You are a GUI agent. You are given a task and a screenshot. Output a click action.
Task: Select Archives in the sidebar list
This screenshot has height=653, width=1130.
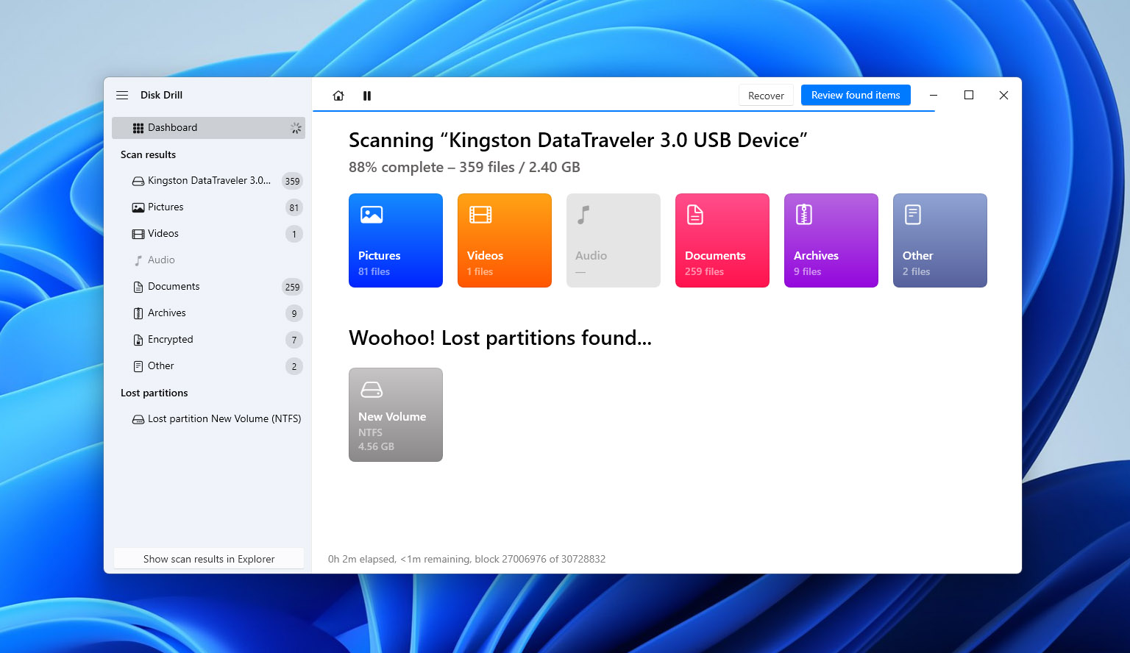[x=208, y=313]
